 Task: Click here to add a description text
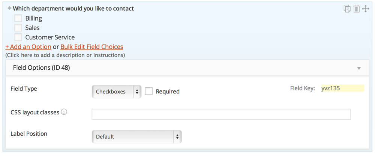65,55
